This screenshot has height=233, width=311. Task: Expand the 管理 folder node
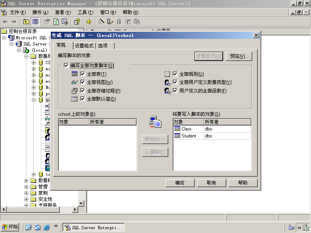tap(26, 187)
